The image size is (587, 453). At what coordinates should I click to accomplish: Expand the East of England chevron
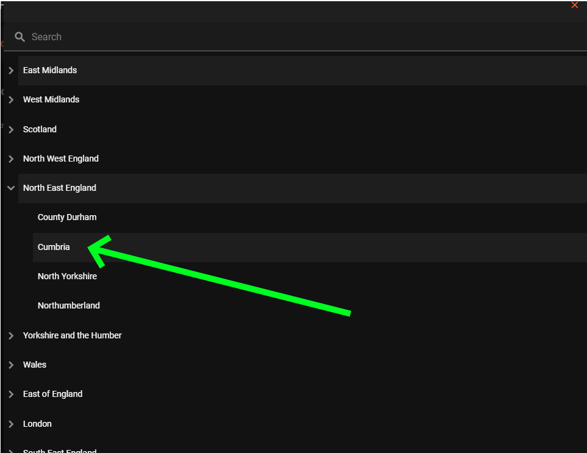pos(11,394)
